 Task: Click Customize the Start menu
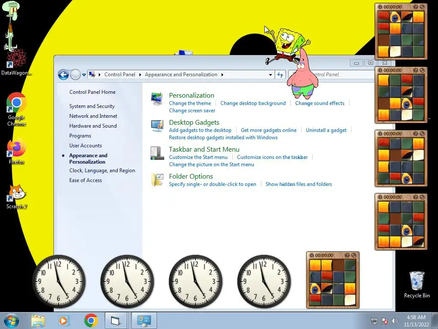tap(198, 157)
